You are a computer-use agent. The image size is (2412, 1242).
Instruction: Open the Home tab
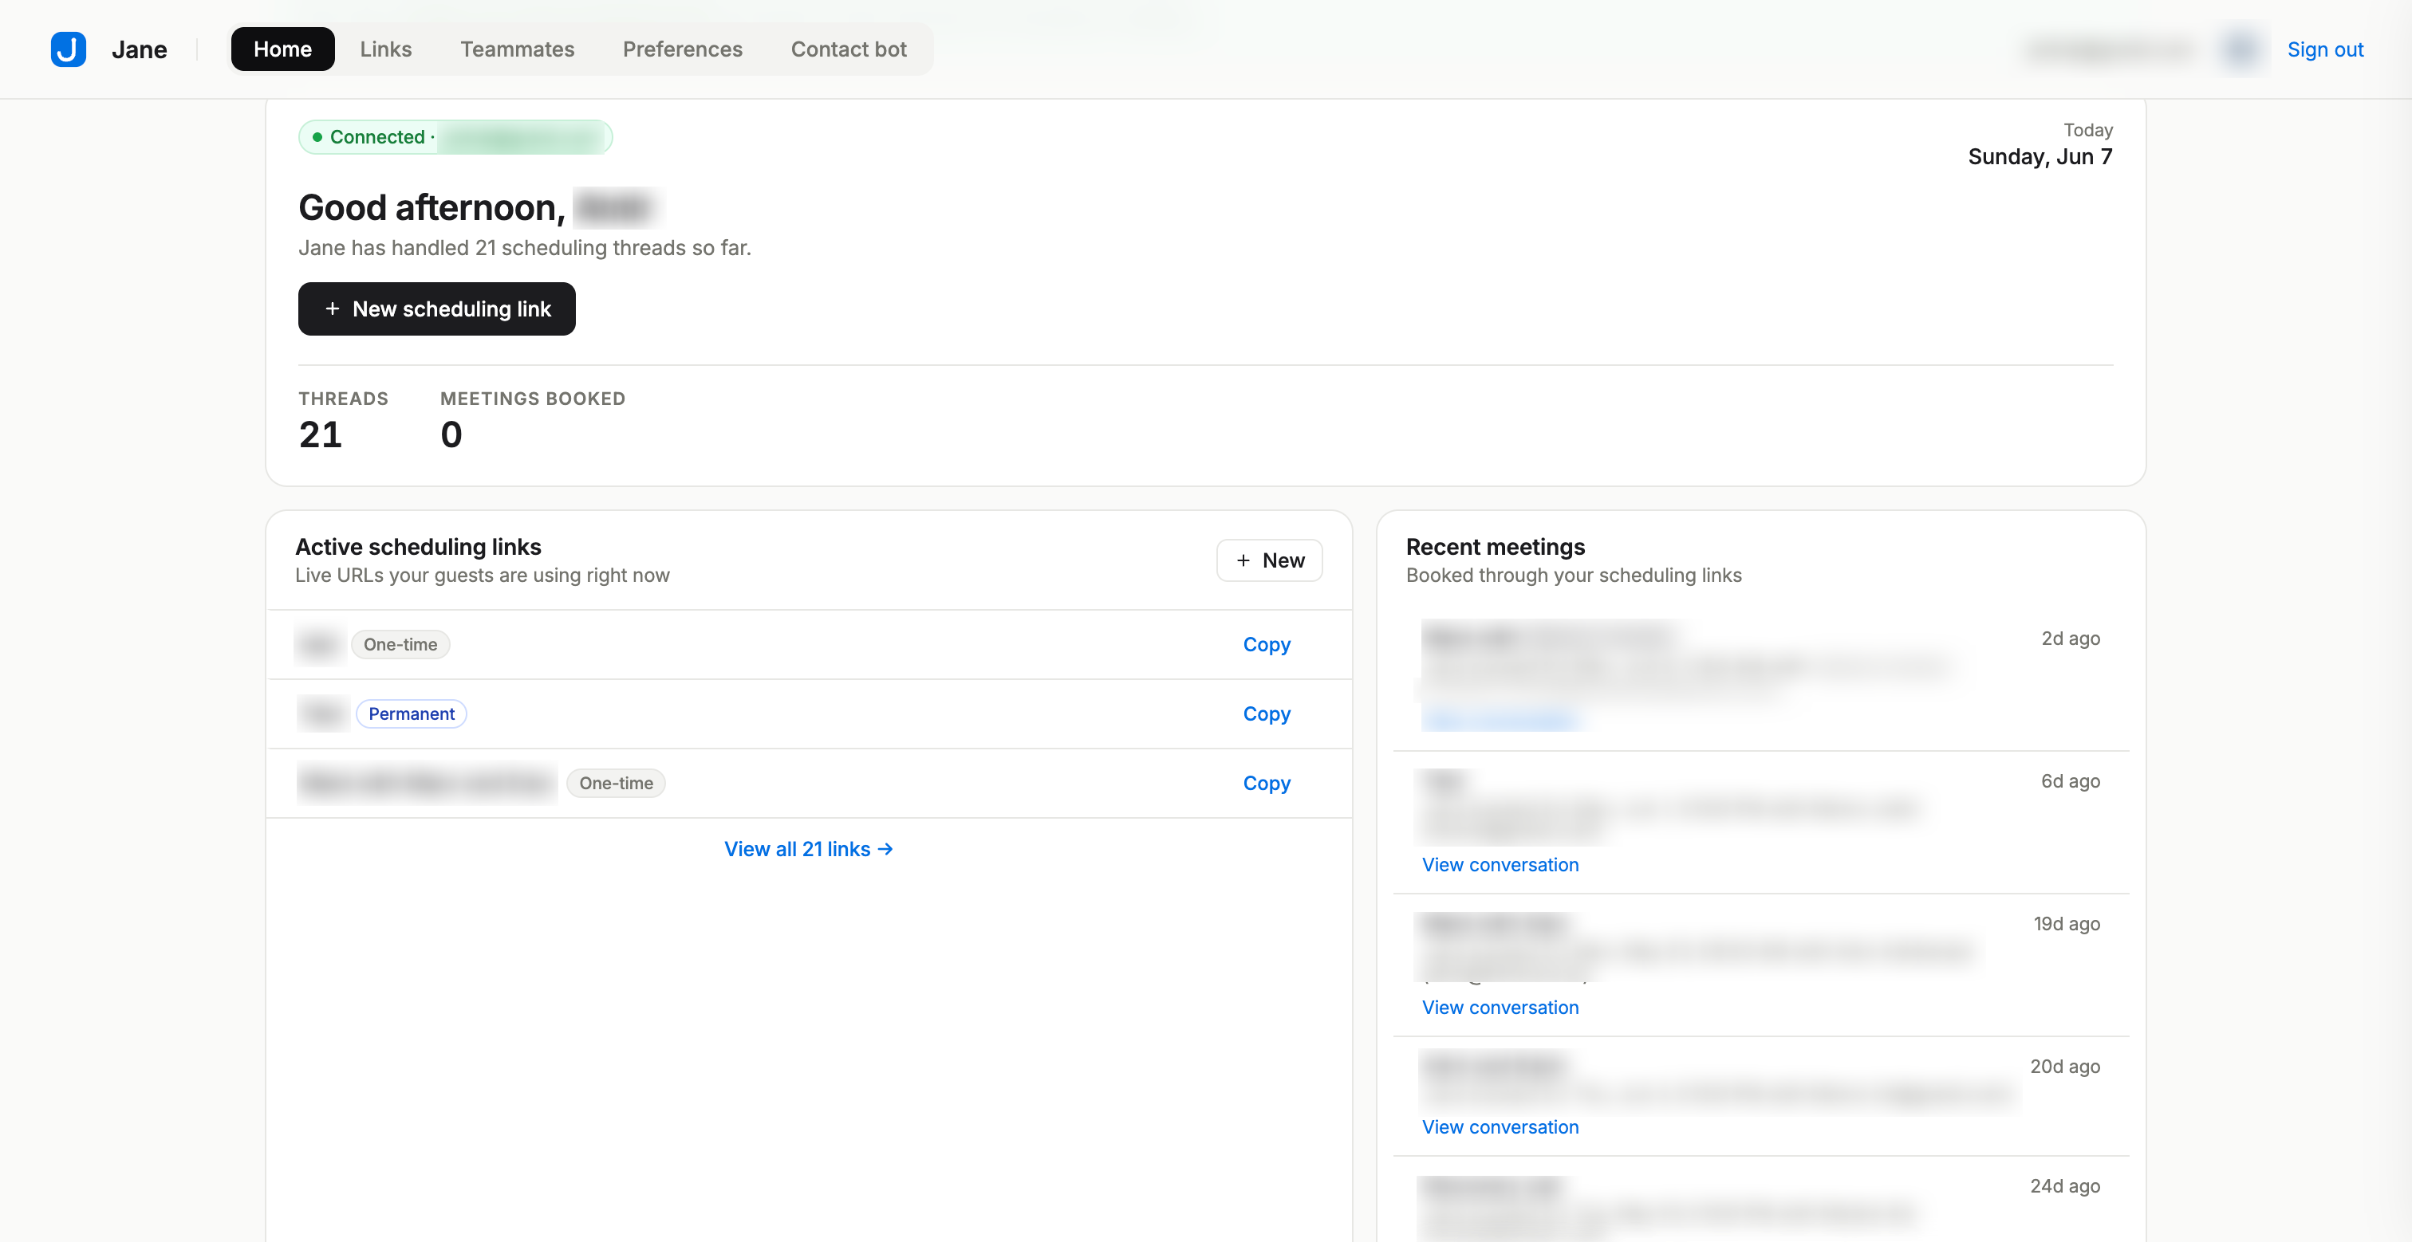(x=283, y=49)
